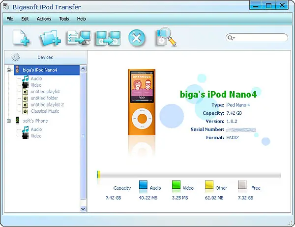Click the 40.22 MB audio size value

[x=148, y=198]
